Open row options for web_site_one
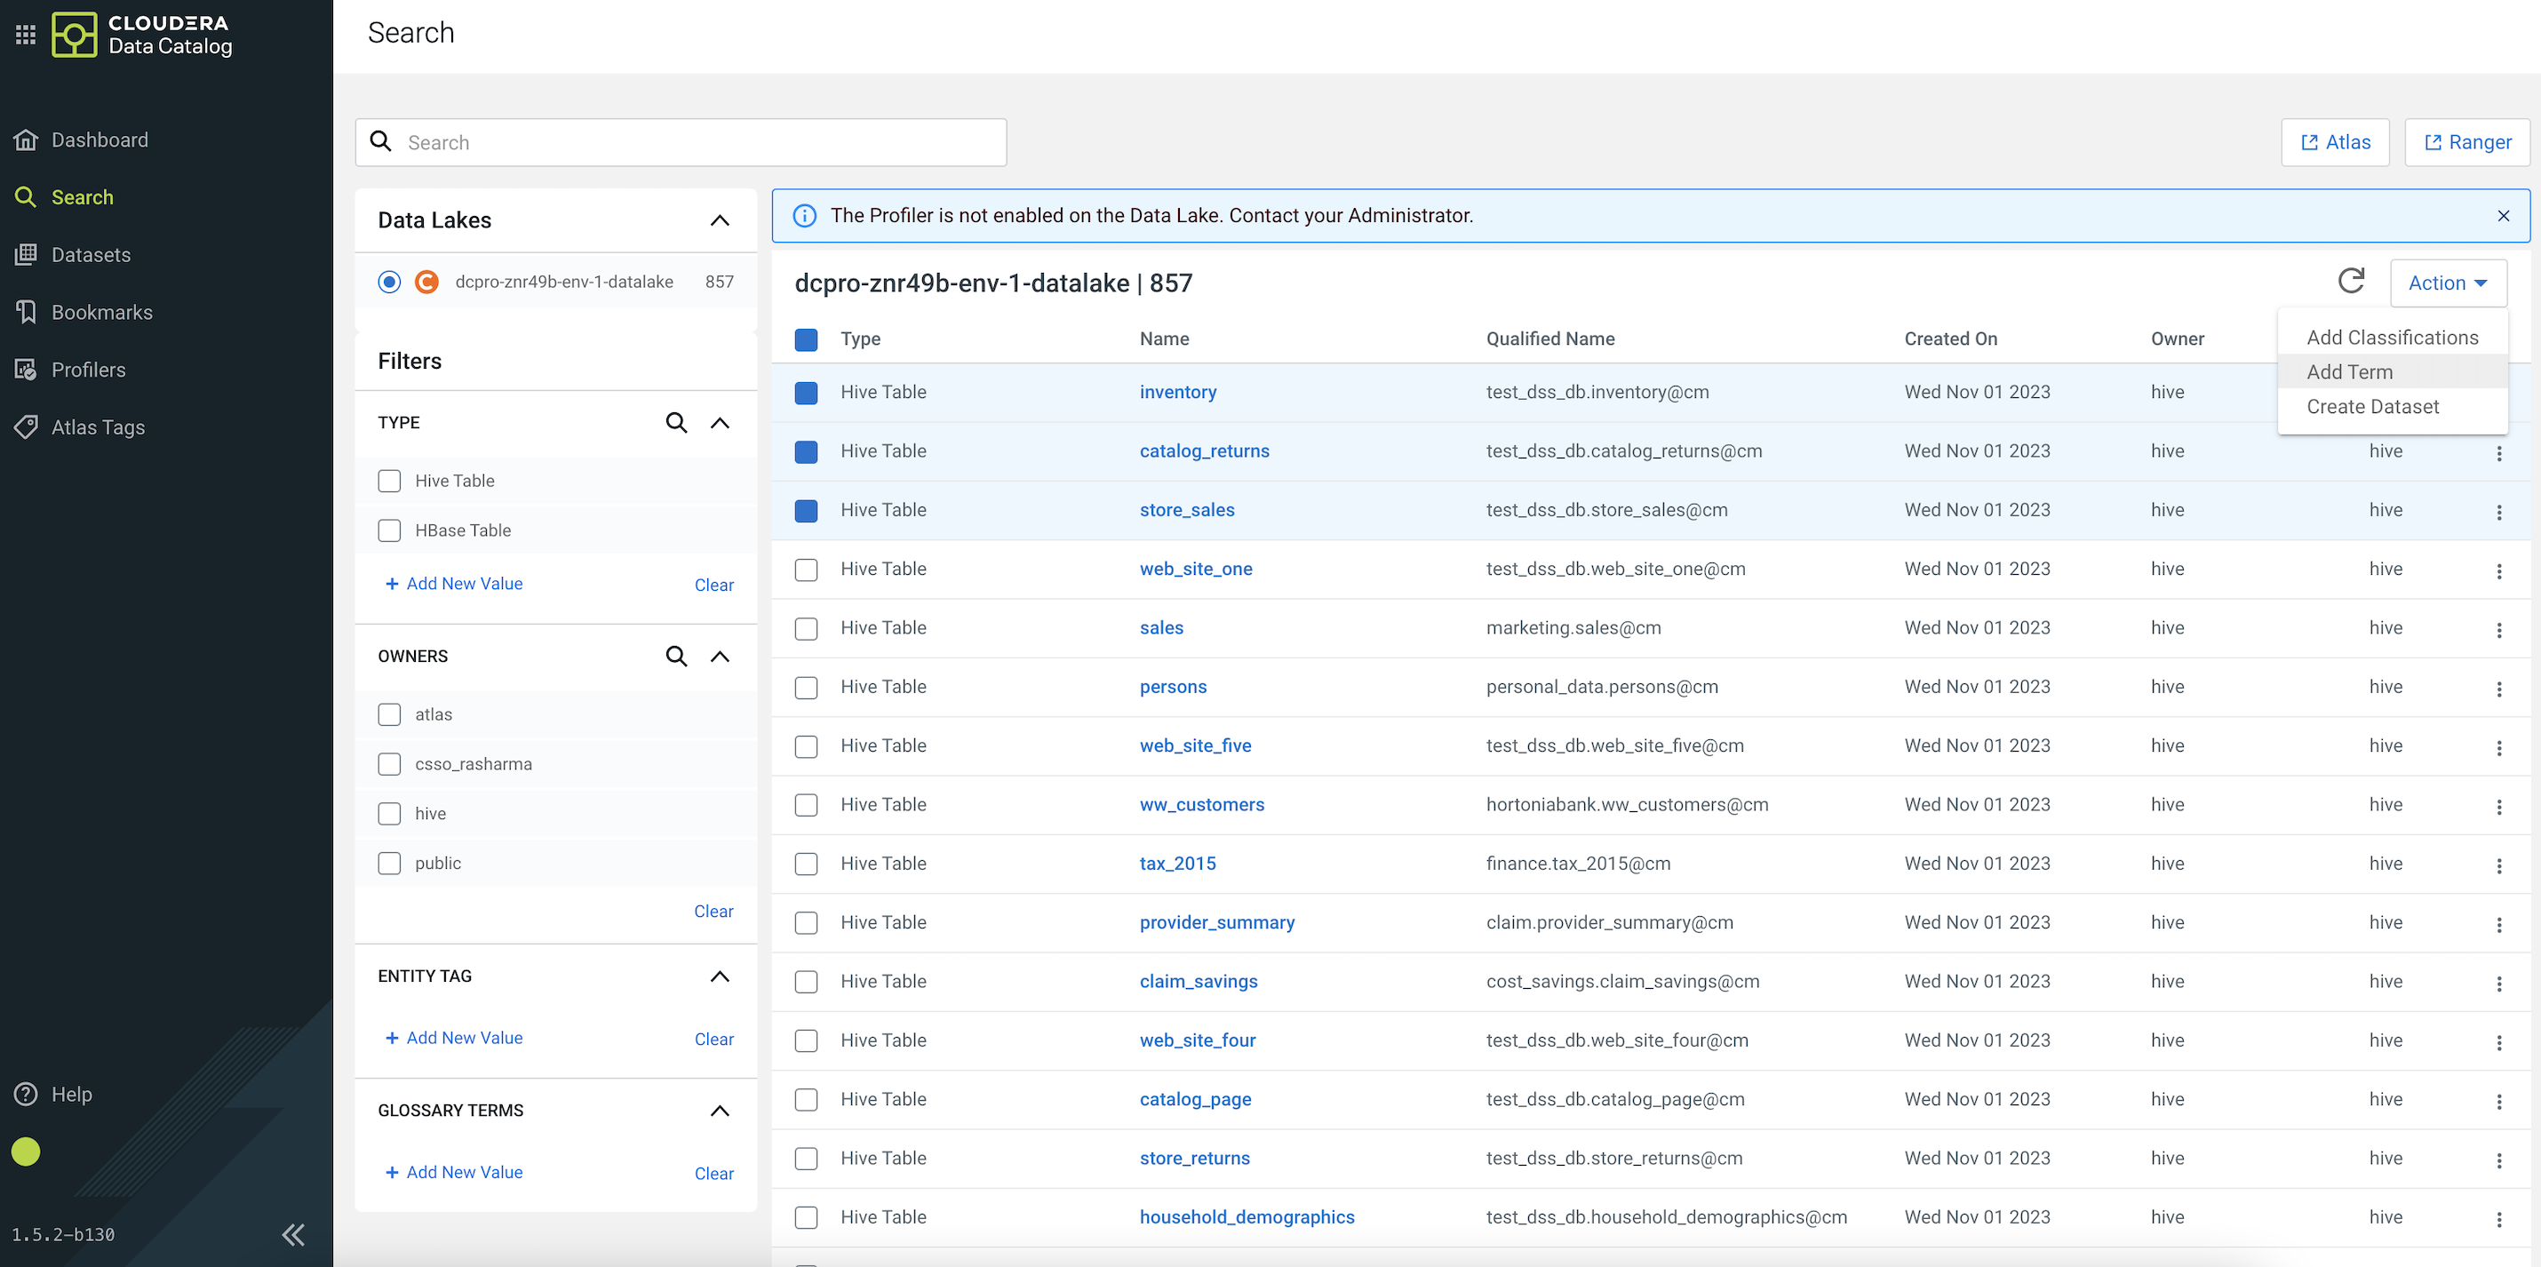Viewport: 2541px width, 1267px height. coord(2497,570)
